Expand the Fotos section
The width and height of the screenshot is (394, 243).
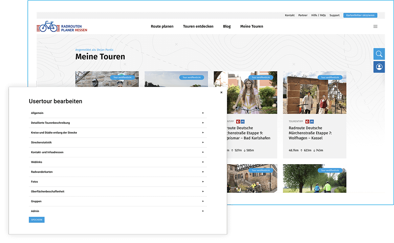(118, 182)
